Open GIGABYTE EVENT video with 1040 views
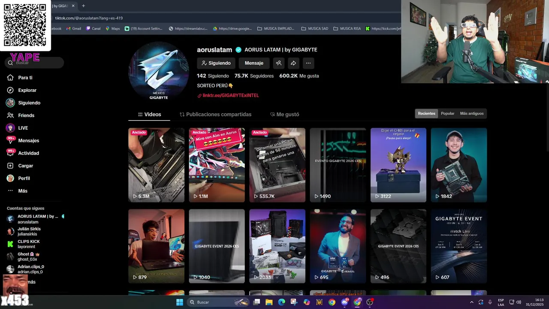The height and width of the screenshot is (309, 549). point(217,246)
